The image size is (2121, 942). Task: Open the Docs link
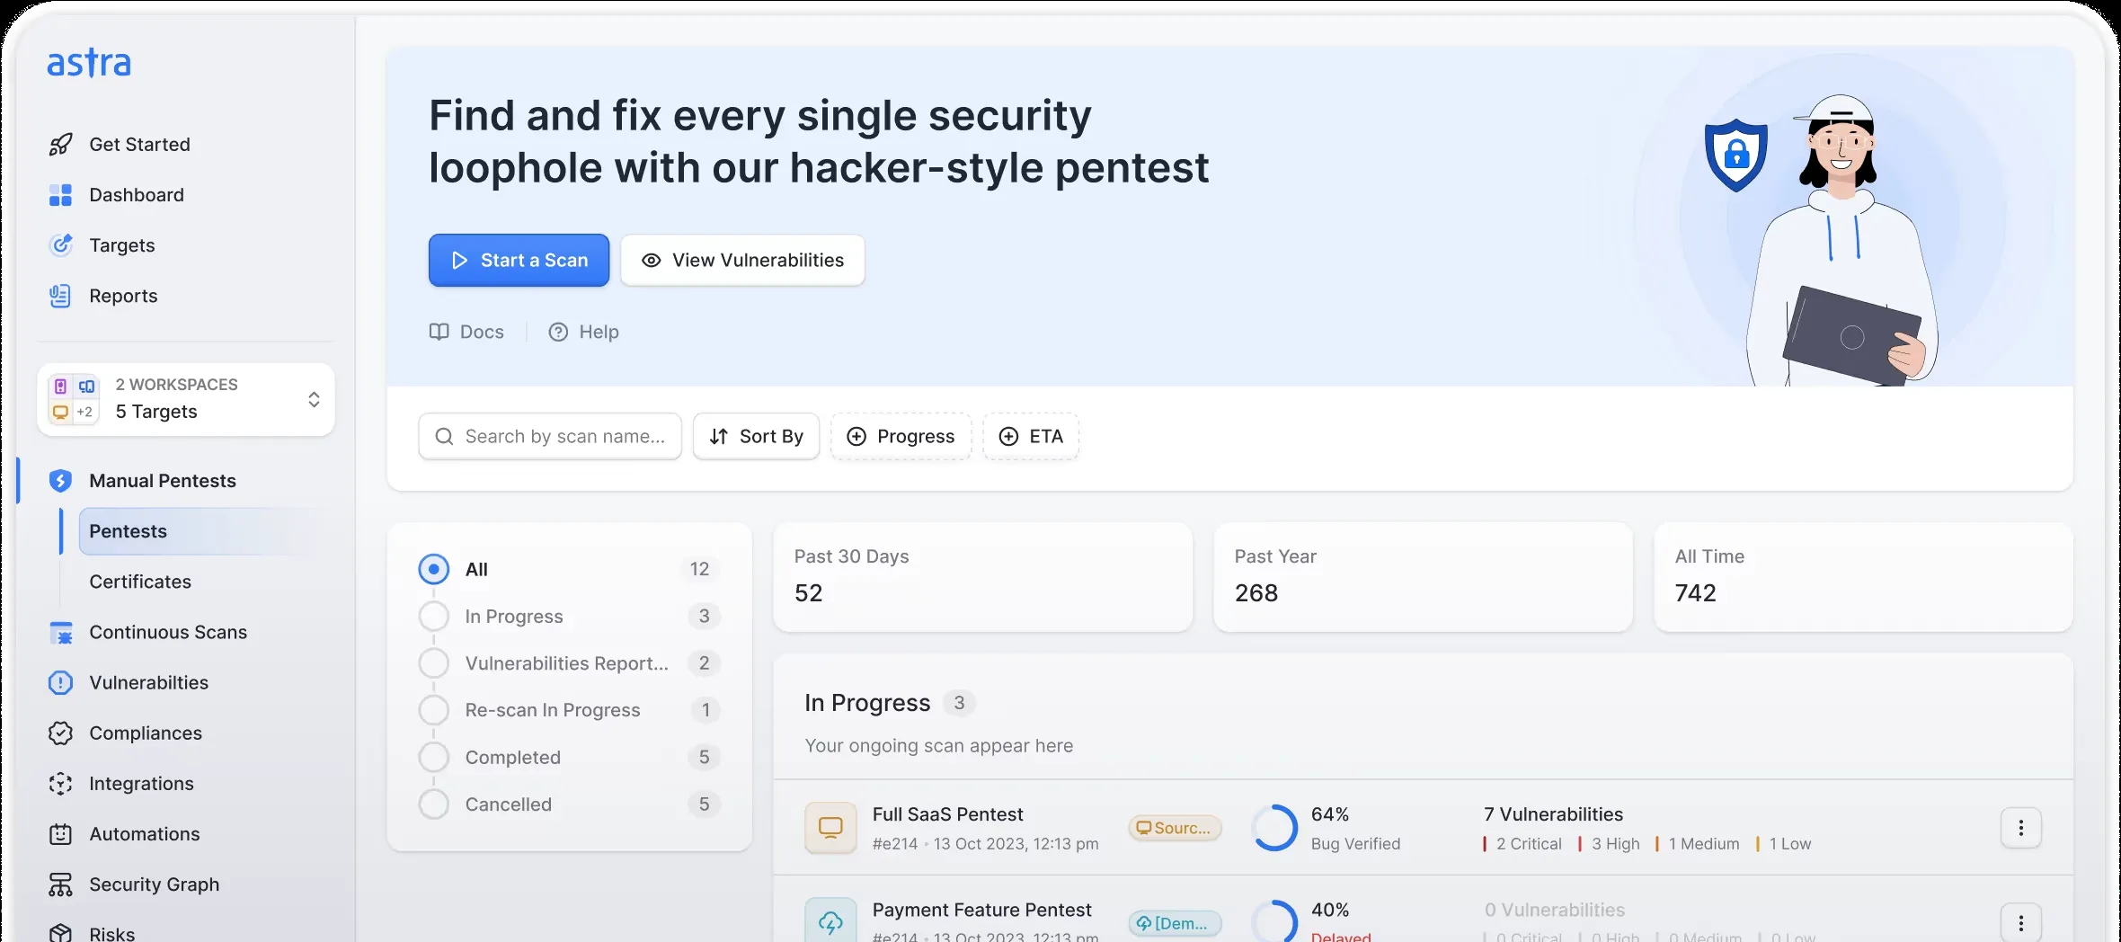[466, 332]
